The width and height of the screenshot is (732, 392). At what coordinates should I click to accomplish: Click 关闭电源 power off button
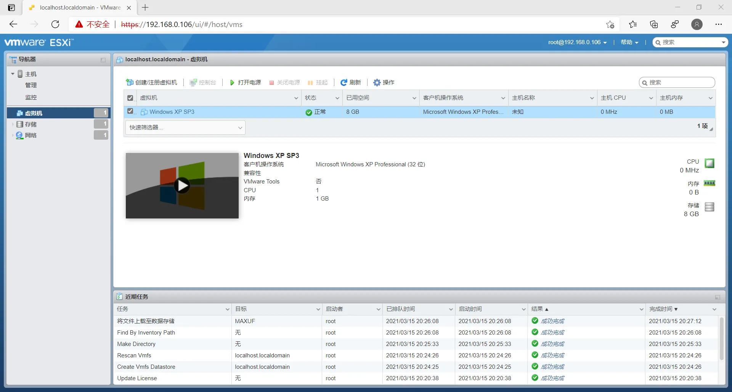click(284, 82)
